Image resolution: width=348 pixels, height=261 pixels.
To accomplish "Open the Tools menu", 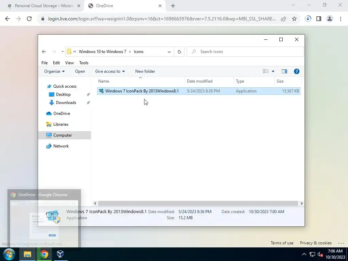I will (84, 63).
